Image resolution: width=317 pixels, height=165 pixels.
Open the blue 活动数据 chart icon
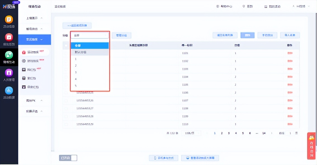tap(9, 91)
